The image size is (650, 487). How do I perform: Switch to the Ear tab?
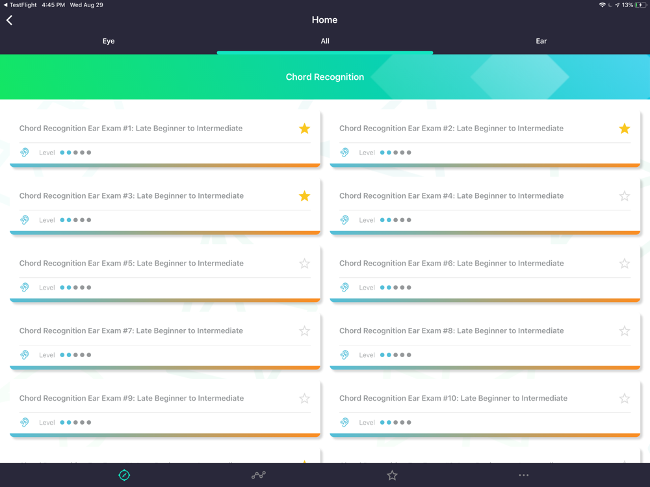click(541, 41)
